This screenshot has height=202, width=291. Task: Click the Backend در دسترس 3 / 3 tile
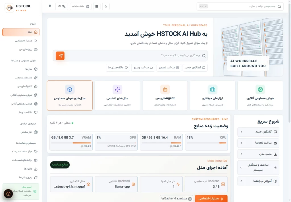click(206, 184)
